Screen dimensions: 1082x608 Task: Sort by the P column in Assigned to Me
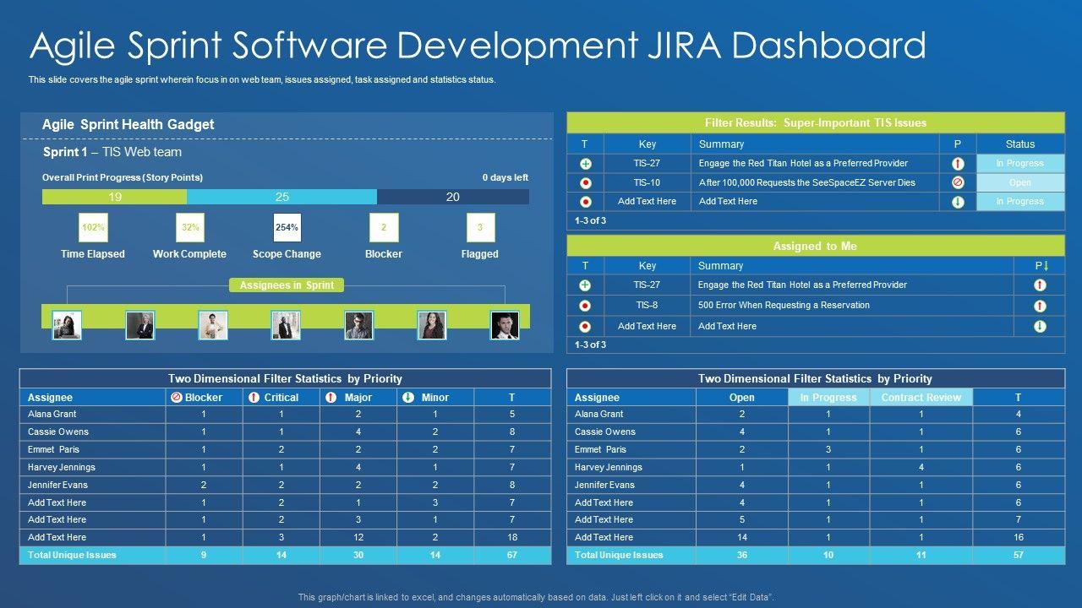(x=1041, y=266)
